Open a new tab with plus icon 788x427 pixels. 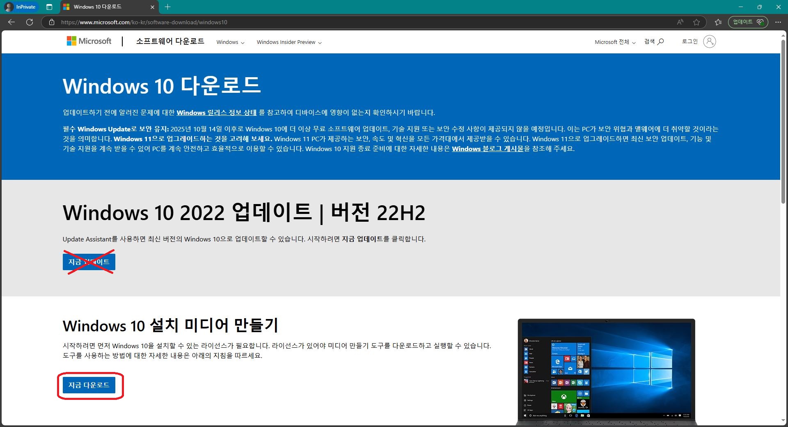click(167, 7)
